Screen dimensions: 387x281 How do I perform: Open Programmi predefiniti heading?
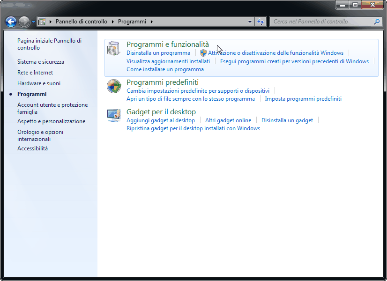(163, 82)
